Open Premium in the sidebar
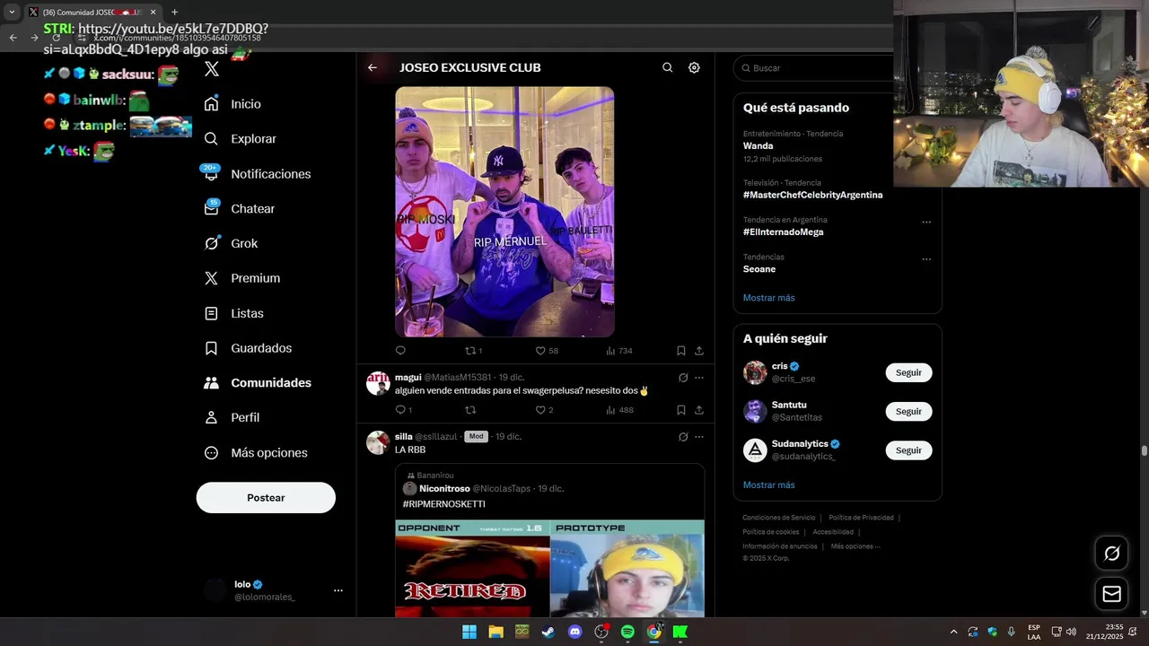Screen dimensions: 1149x646 (x=242, y=278)
